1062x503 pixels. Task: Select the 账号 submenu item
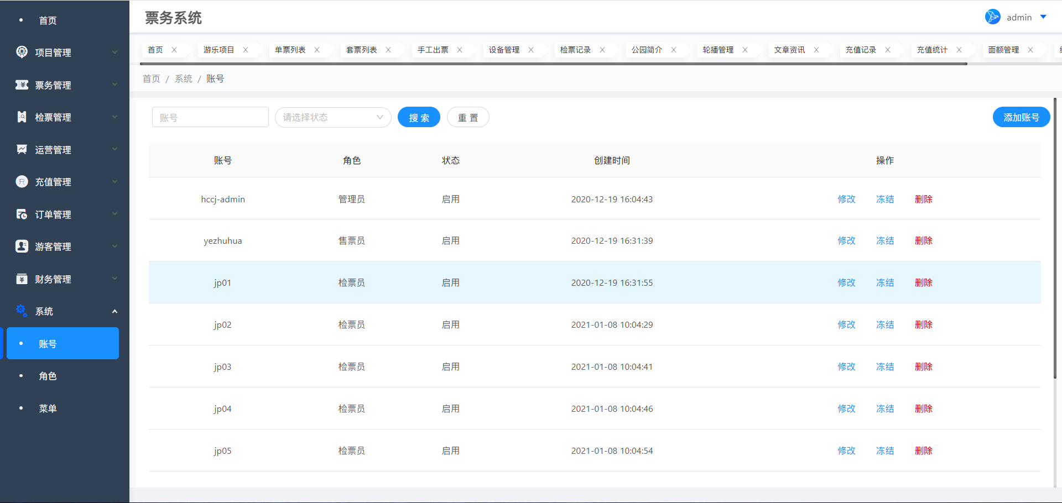tap(63, 343)
